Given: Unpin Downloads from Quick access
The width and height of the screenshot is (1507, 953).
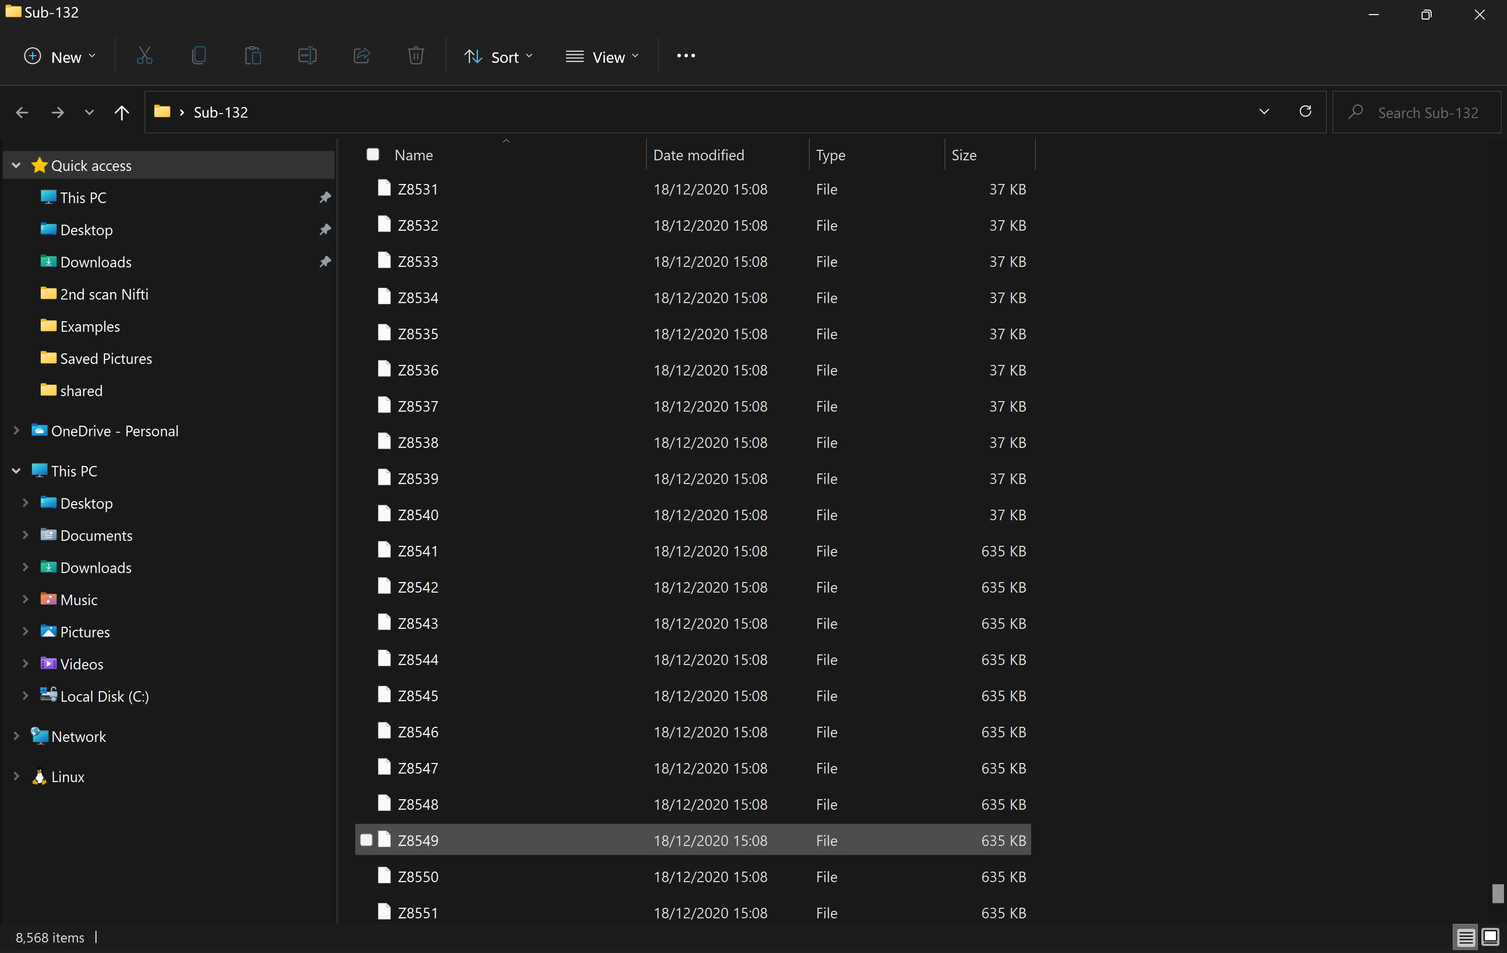Looking at the screenshot, I should point(325,262).
